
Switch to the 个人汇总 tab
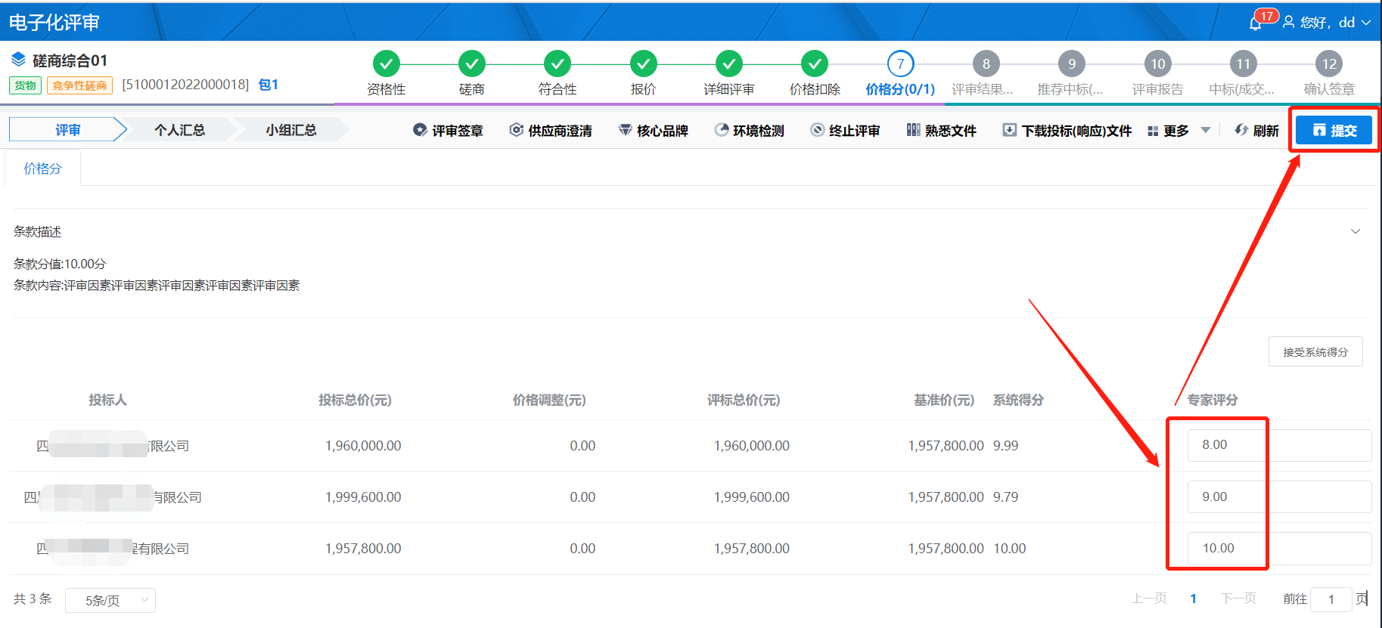tap(179, 130)
